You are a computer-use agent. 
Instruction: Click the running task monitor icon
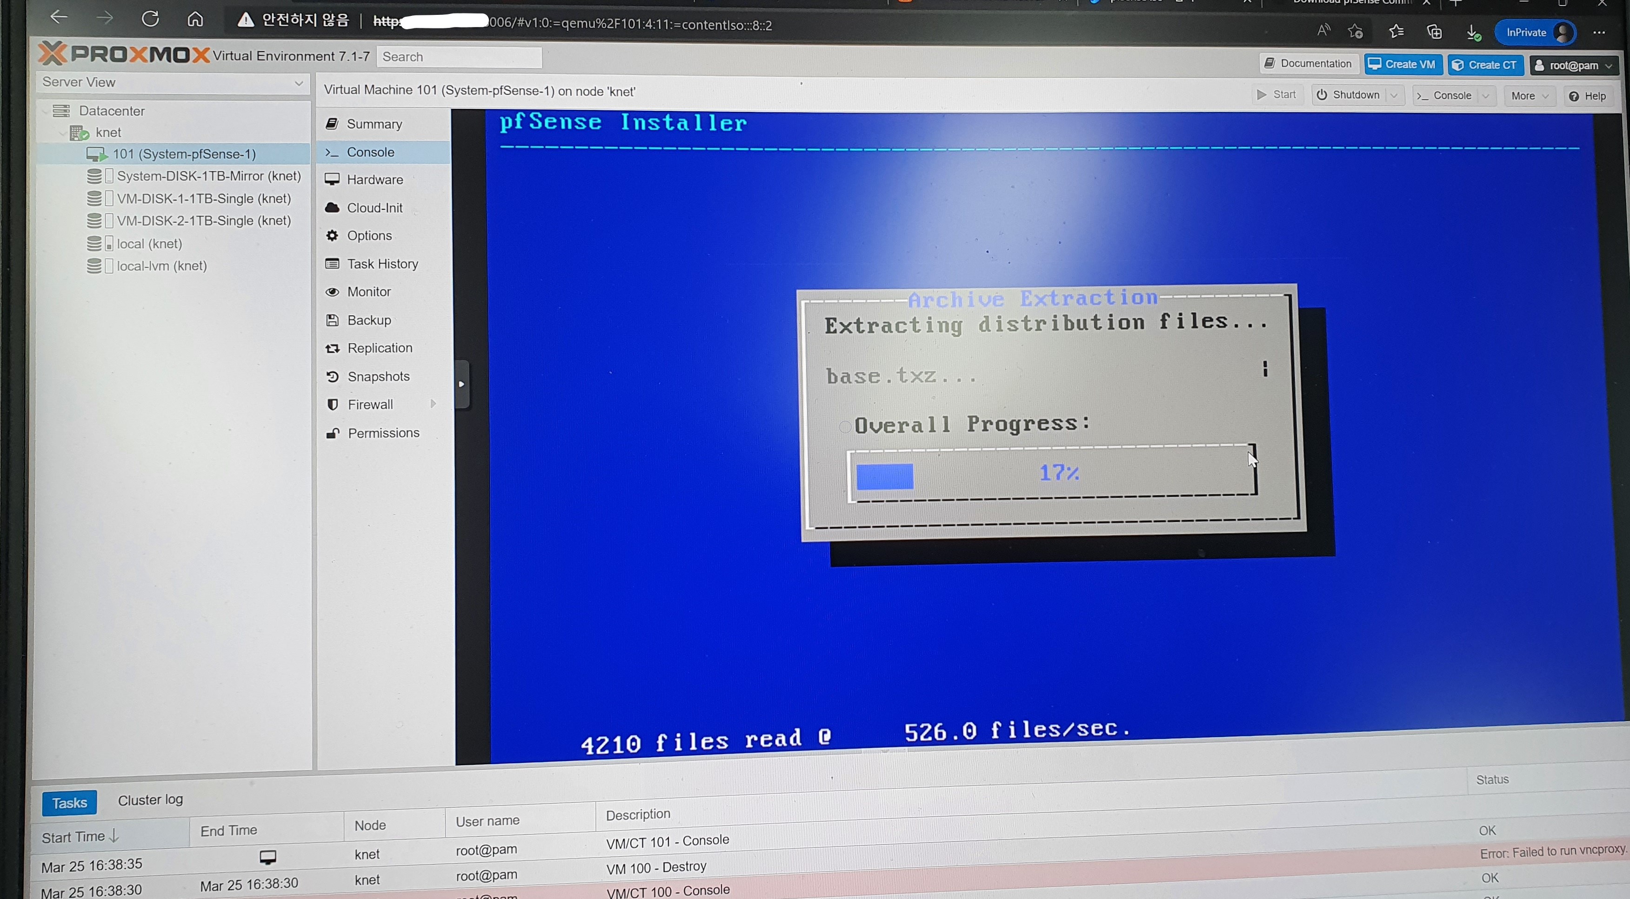click(267, 857)
